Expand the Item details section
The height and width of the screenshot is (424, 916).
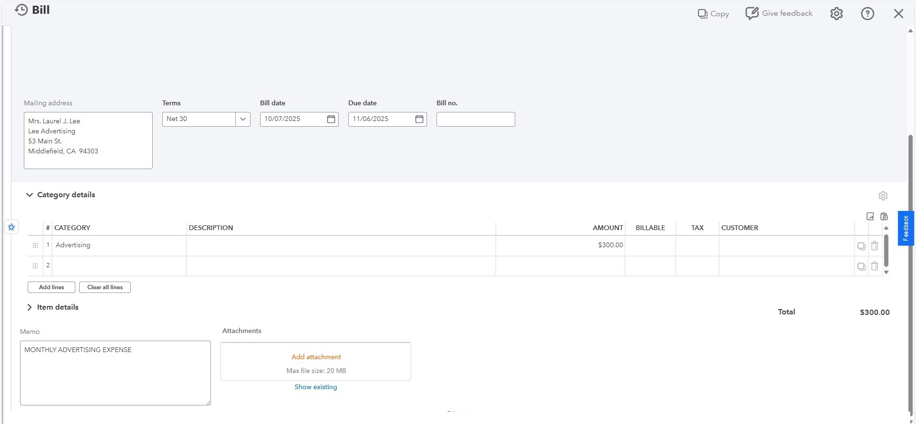30,307
